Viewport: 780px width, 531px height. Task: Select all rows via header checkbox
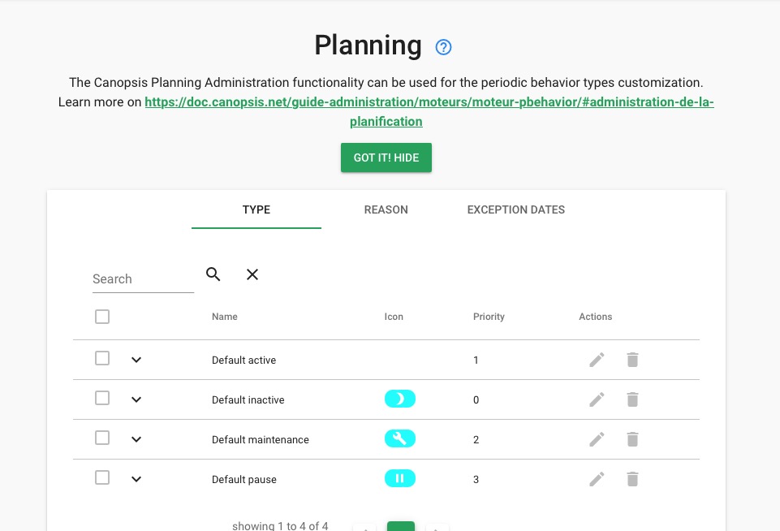101,316
